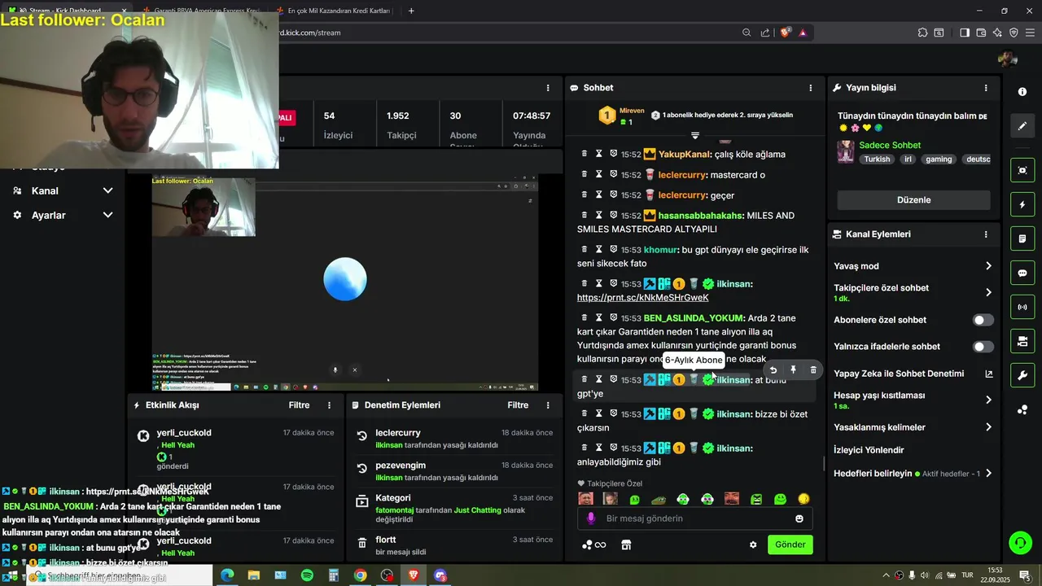
Task: Click the stream preview thumbnail
Action: coord(345,282)
